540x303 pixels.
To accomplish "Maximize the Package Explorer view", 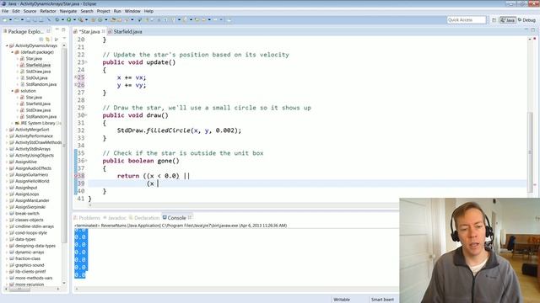I will pyautogui.click(x=63, y=30).
